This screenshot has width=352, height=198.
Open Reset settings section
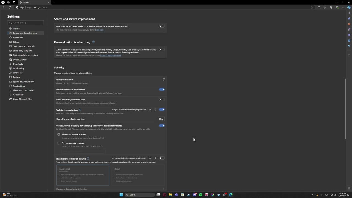pyautogui.click(x=25, y=86)
